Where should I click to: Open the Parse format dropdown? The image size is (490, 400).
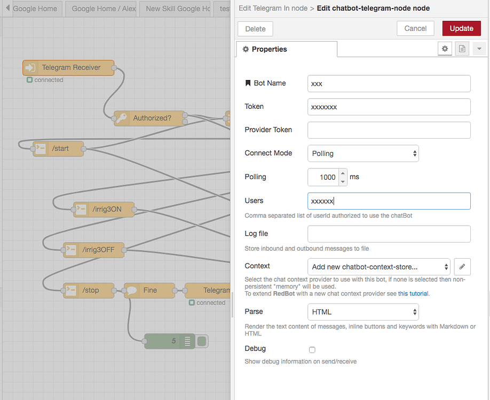click(363, 311)
